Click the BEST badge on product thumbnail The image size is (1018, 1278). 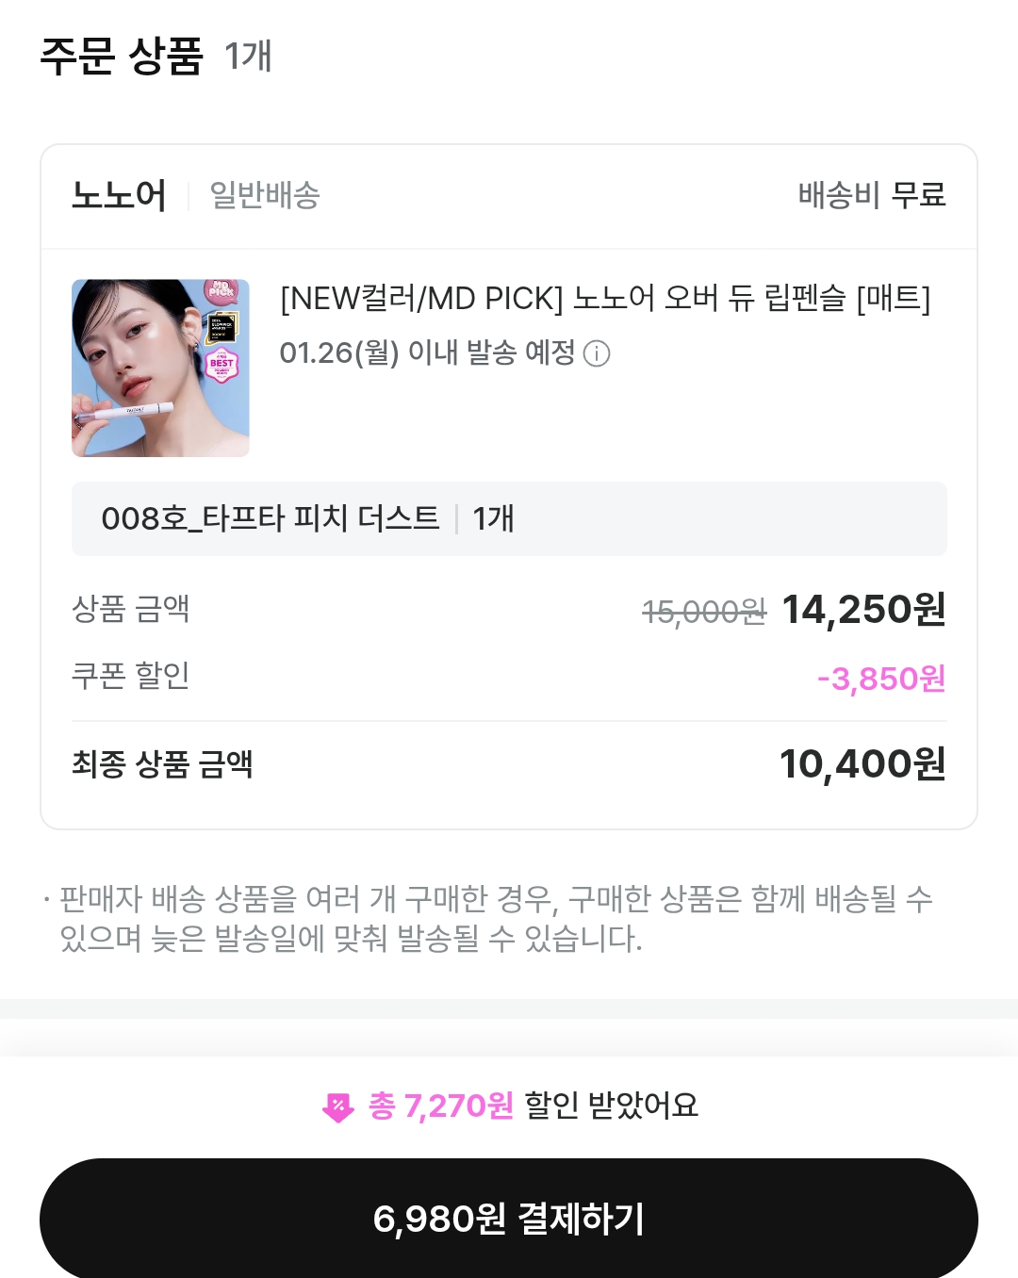point(222,365)
